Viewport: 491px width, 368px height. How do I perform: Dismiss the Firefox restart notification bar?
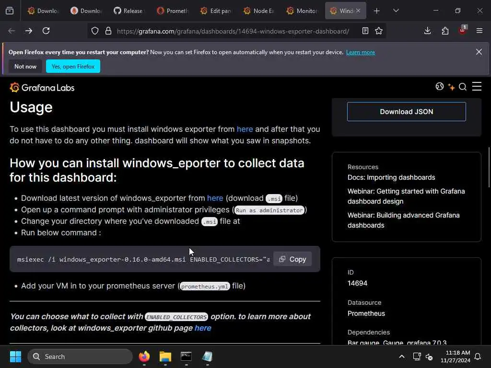(x=479, y=52)
